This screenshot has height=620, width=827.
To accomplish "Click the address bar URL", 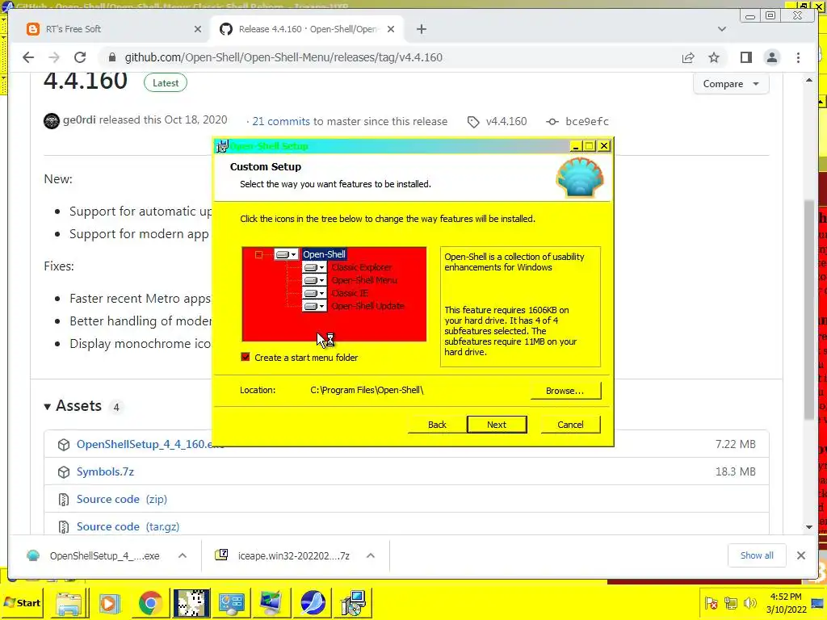I will [283, 57].
